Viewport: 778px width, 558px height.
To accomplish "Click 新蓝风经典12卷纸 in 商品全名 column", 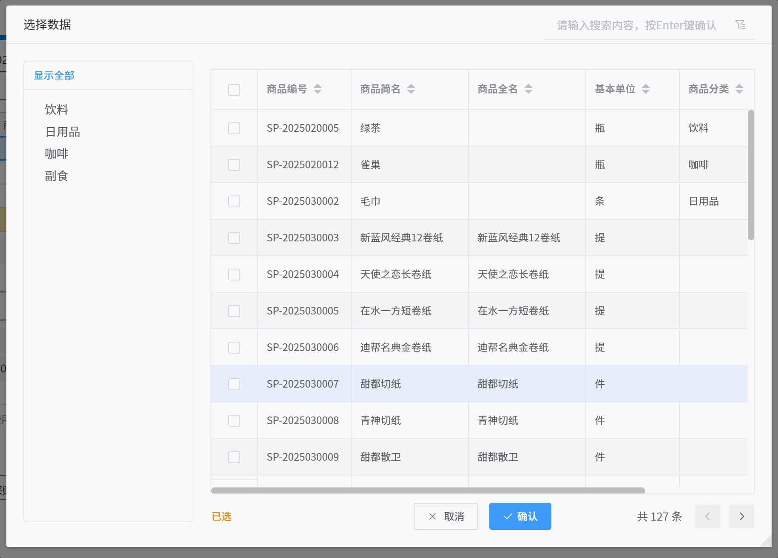I will pyautogui.click(x=519, y=238).
